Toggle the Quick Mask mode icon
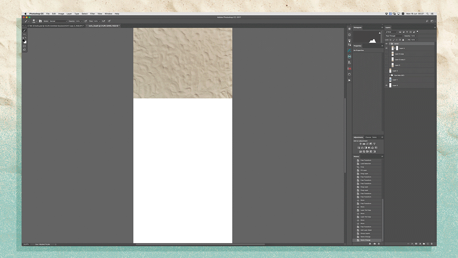The height and width of the screenshot is (258, 458). point(24,46)
